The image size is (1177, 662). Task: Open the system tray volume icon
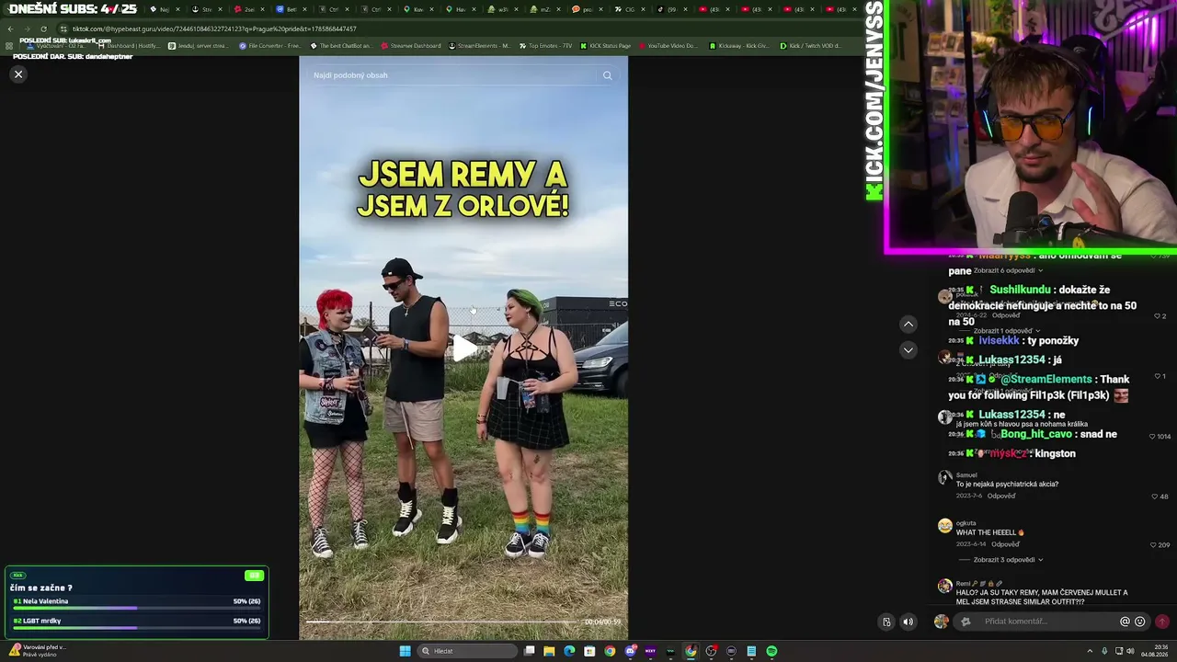tap(1130, 651)
